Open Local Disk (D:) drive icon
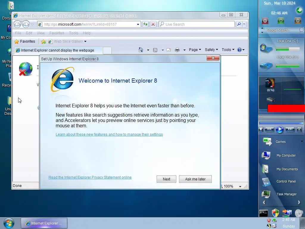Image resolution: width=305 pixels, height=229 pixels. coord(266,65)
